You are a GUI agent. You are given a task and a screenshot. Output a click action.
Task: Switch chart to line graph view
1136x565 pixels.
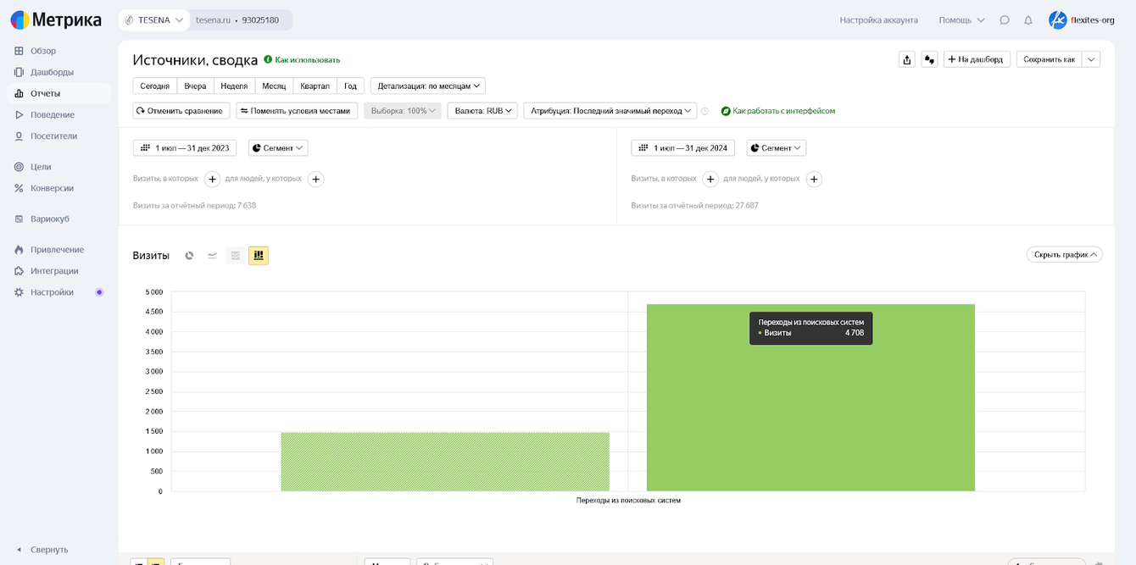point(213,256)
